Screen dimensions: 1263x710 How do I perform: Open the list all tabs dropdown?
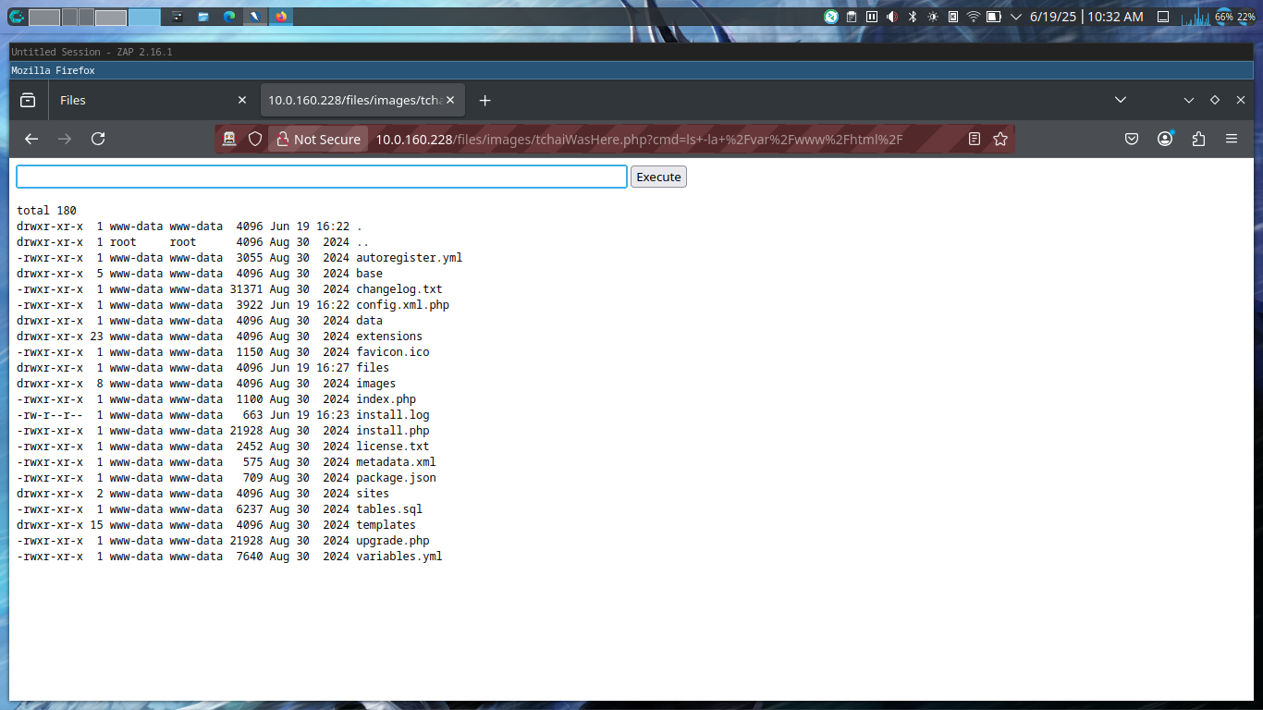[1120, 100]
